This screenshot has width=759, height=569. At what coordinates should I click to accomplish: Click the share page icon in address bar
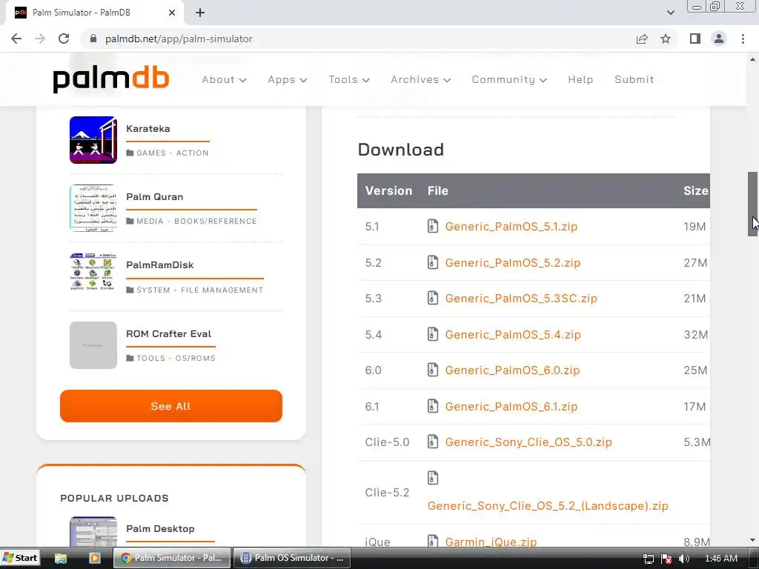(642, 39)
